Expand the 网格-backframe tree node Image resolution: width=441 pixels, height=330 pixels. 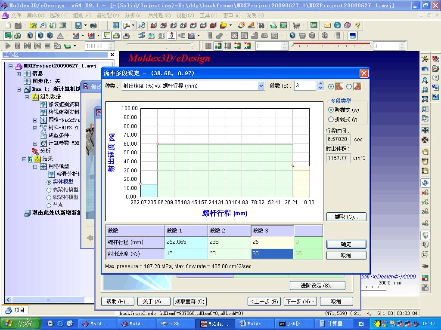click(35, 120)
